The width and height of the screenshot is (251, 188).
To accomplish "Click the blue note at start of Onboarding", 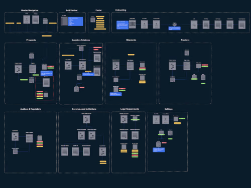I will [x=122, y=25].
